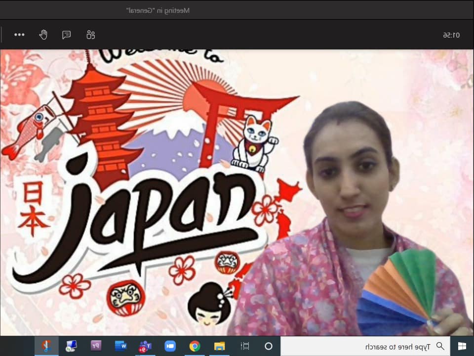
Task: Switch to Google Chrome in taskbar
Action: point(195,346)
